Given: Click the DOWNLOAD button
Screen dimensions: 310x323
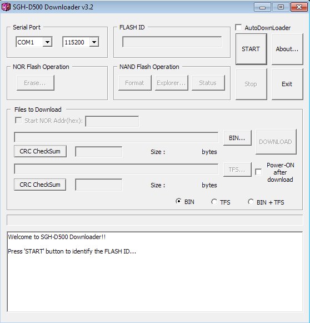Looking at the screenshot, I should pyautogui.click(x=276, y=142).
